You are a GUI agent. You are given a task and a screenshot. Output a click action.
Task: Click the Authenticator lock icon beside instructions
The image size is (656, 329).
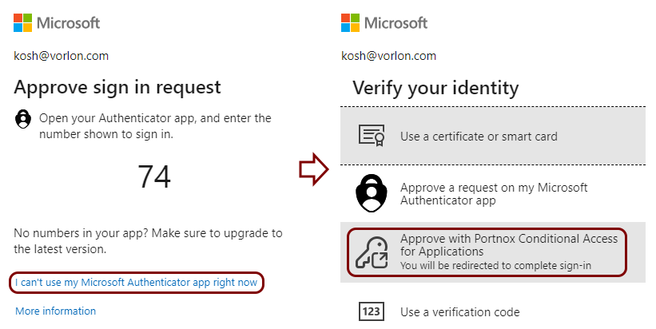tap(23, 119)
